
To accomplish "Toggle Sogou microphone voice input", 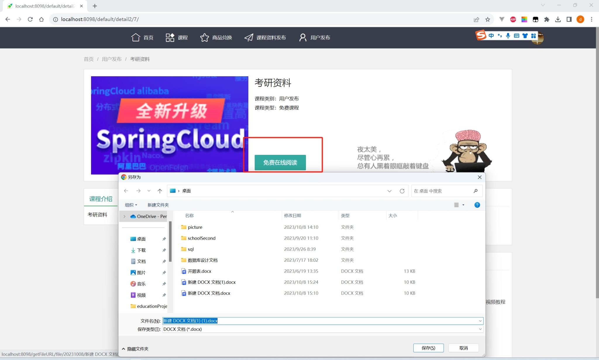I will [508, 36].
